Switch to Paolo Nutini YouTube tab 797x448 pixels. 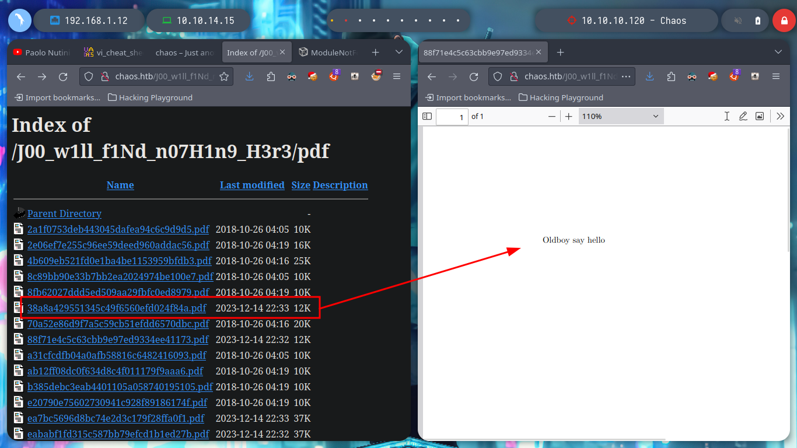41,52
